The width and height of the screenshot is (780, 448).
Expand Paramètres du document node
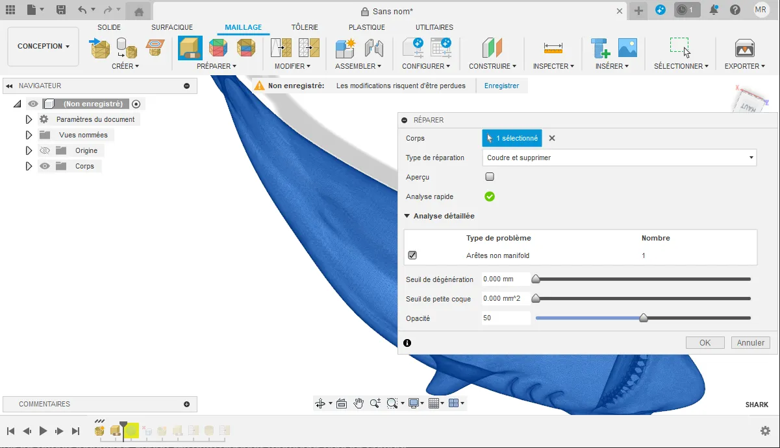point(29,119)
